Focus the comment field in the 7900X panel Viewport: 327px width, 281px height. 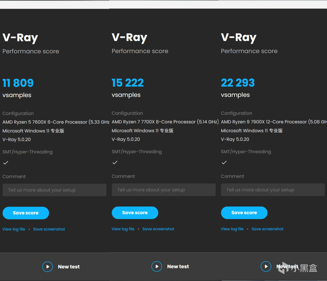(273, 190)
